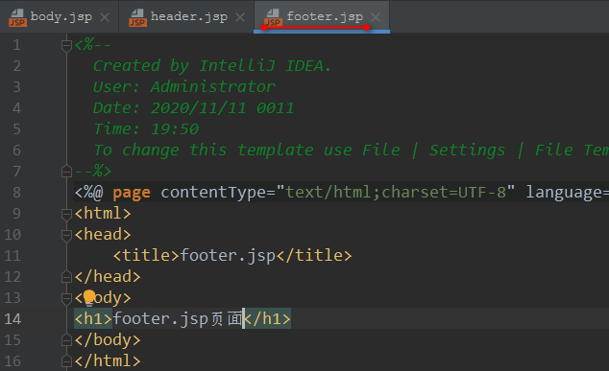The image size is (609, 371).
Task: Click the contentType attribute on line 8
Action: pyautogui.click(x=213, y=193)
